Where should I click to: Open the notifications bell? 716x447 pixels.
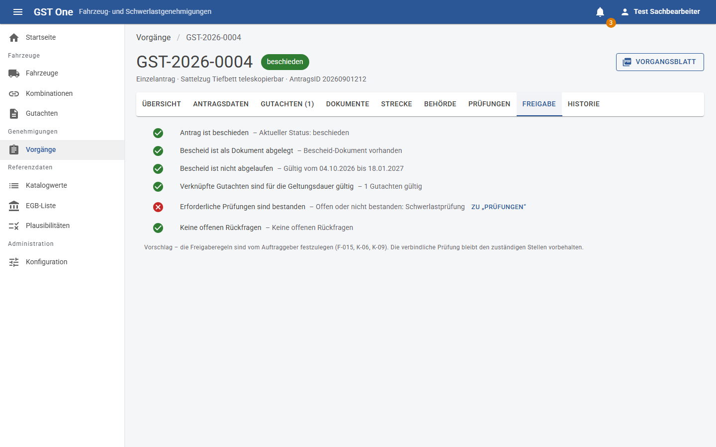(x=600, y=12)
